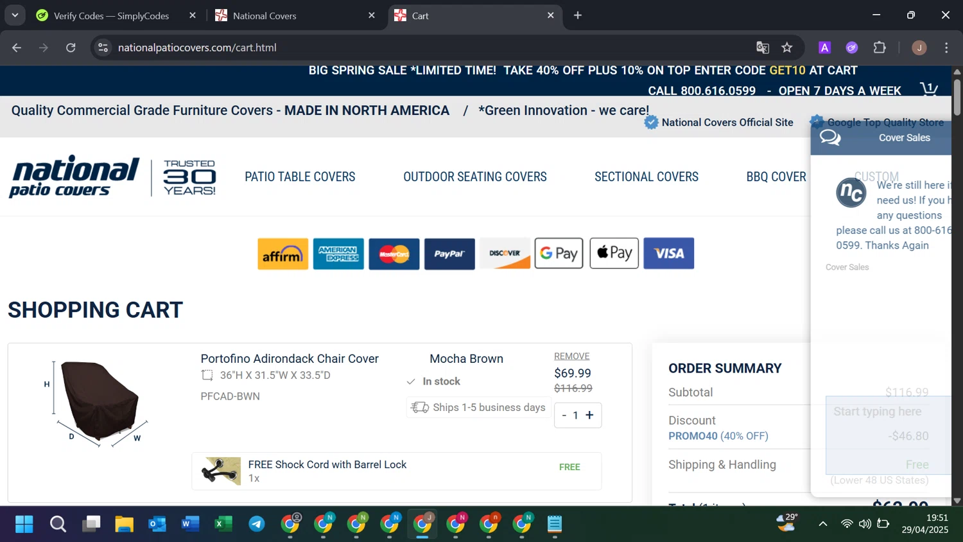The height and width of the screenshot is (542, 963).
Task: Open BBQ Cover menu
Action: tap(776, 177)
